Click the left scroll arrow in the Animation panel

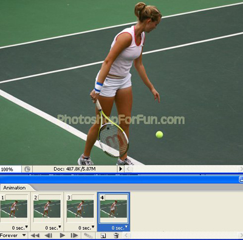(x=126, y=235)
